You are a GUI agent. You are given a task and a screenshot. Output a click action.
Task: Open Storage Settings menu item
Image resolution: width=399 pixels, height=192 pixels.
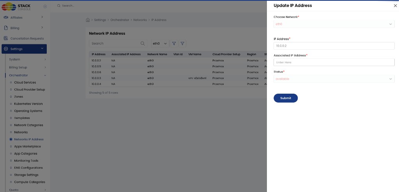click(x=26, y=175)
